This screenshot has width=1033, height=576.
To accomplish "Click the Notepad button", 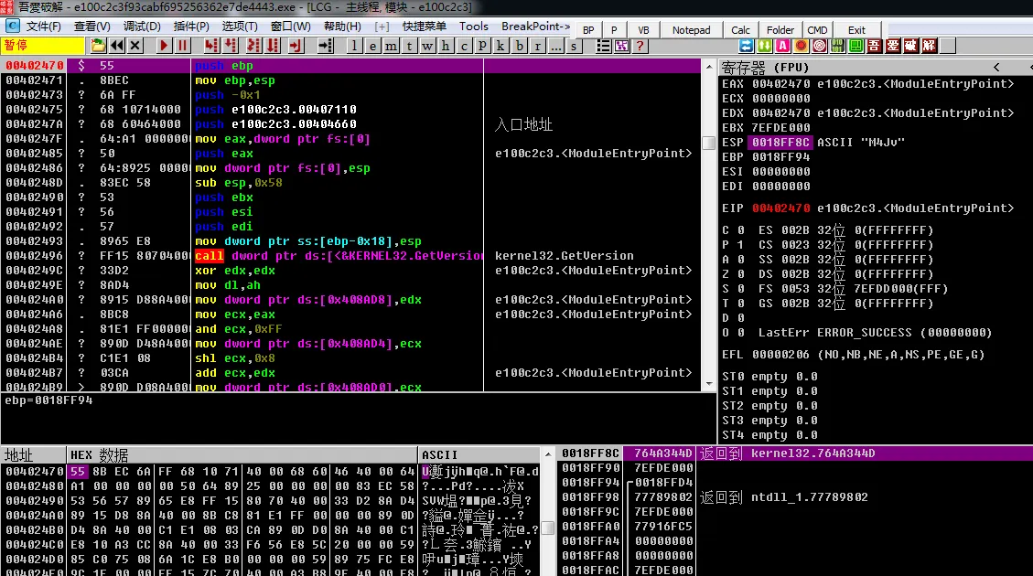I will 691,30.
